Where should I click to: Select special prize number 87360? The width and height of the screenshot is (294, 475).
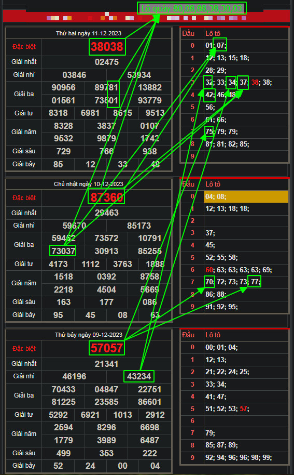pyautogui.click(x=106, y=197)
